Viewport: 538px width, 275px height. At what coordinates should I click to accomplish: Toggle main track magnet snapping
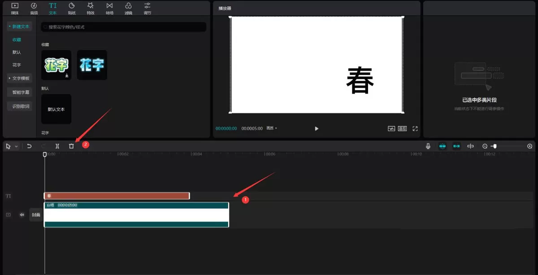click(443, 146)
